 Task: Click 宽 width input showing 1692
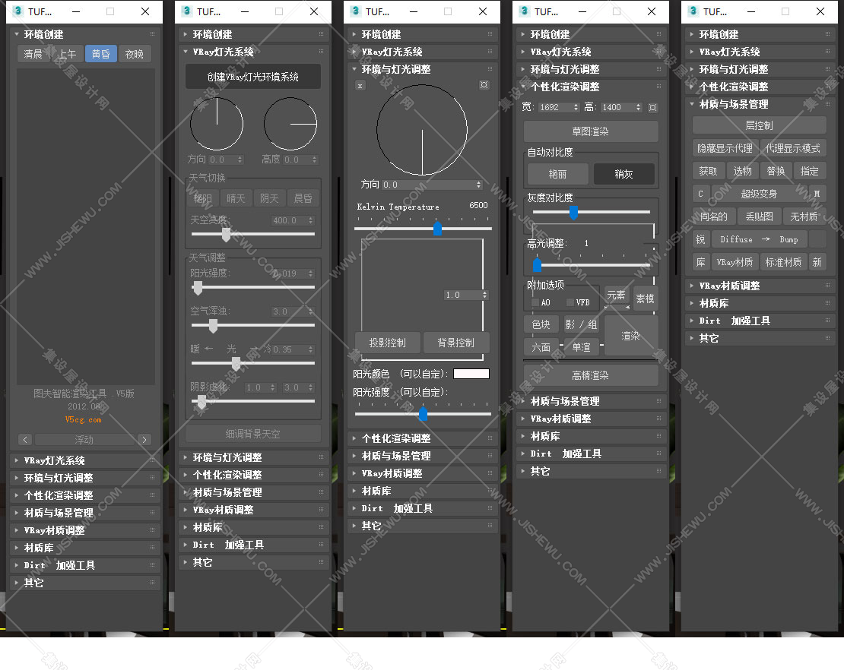click(x=556, y=108)
